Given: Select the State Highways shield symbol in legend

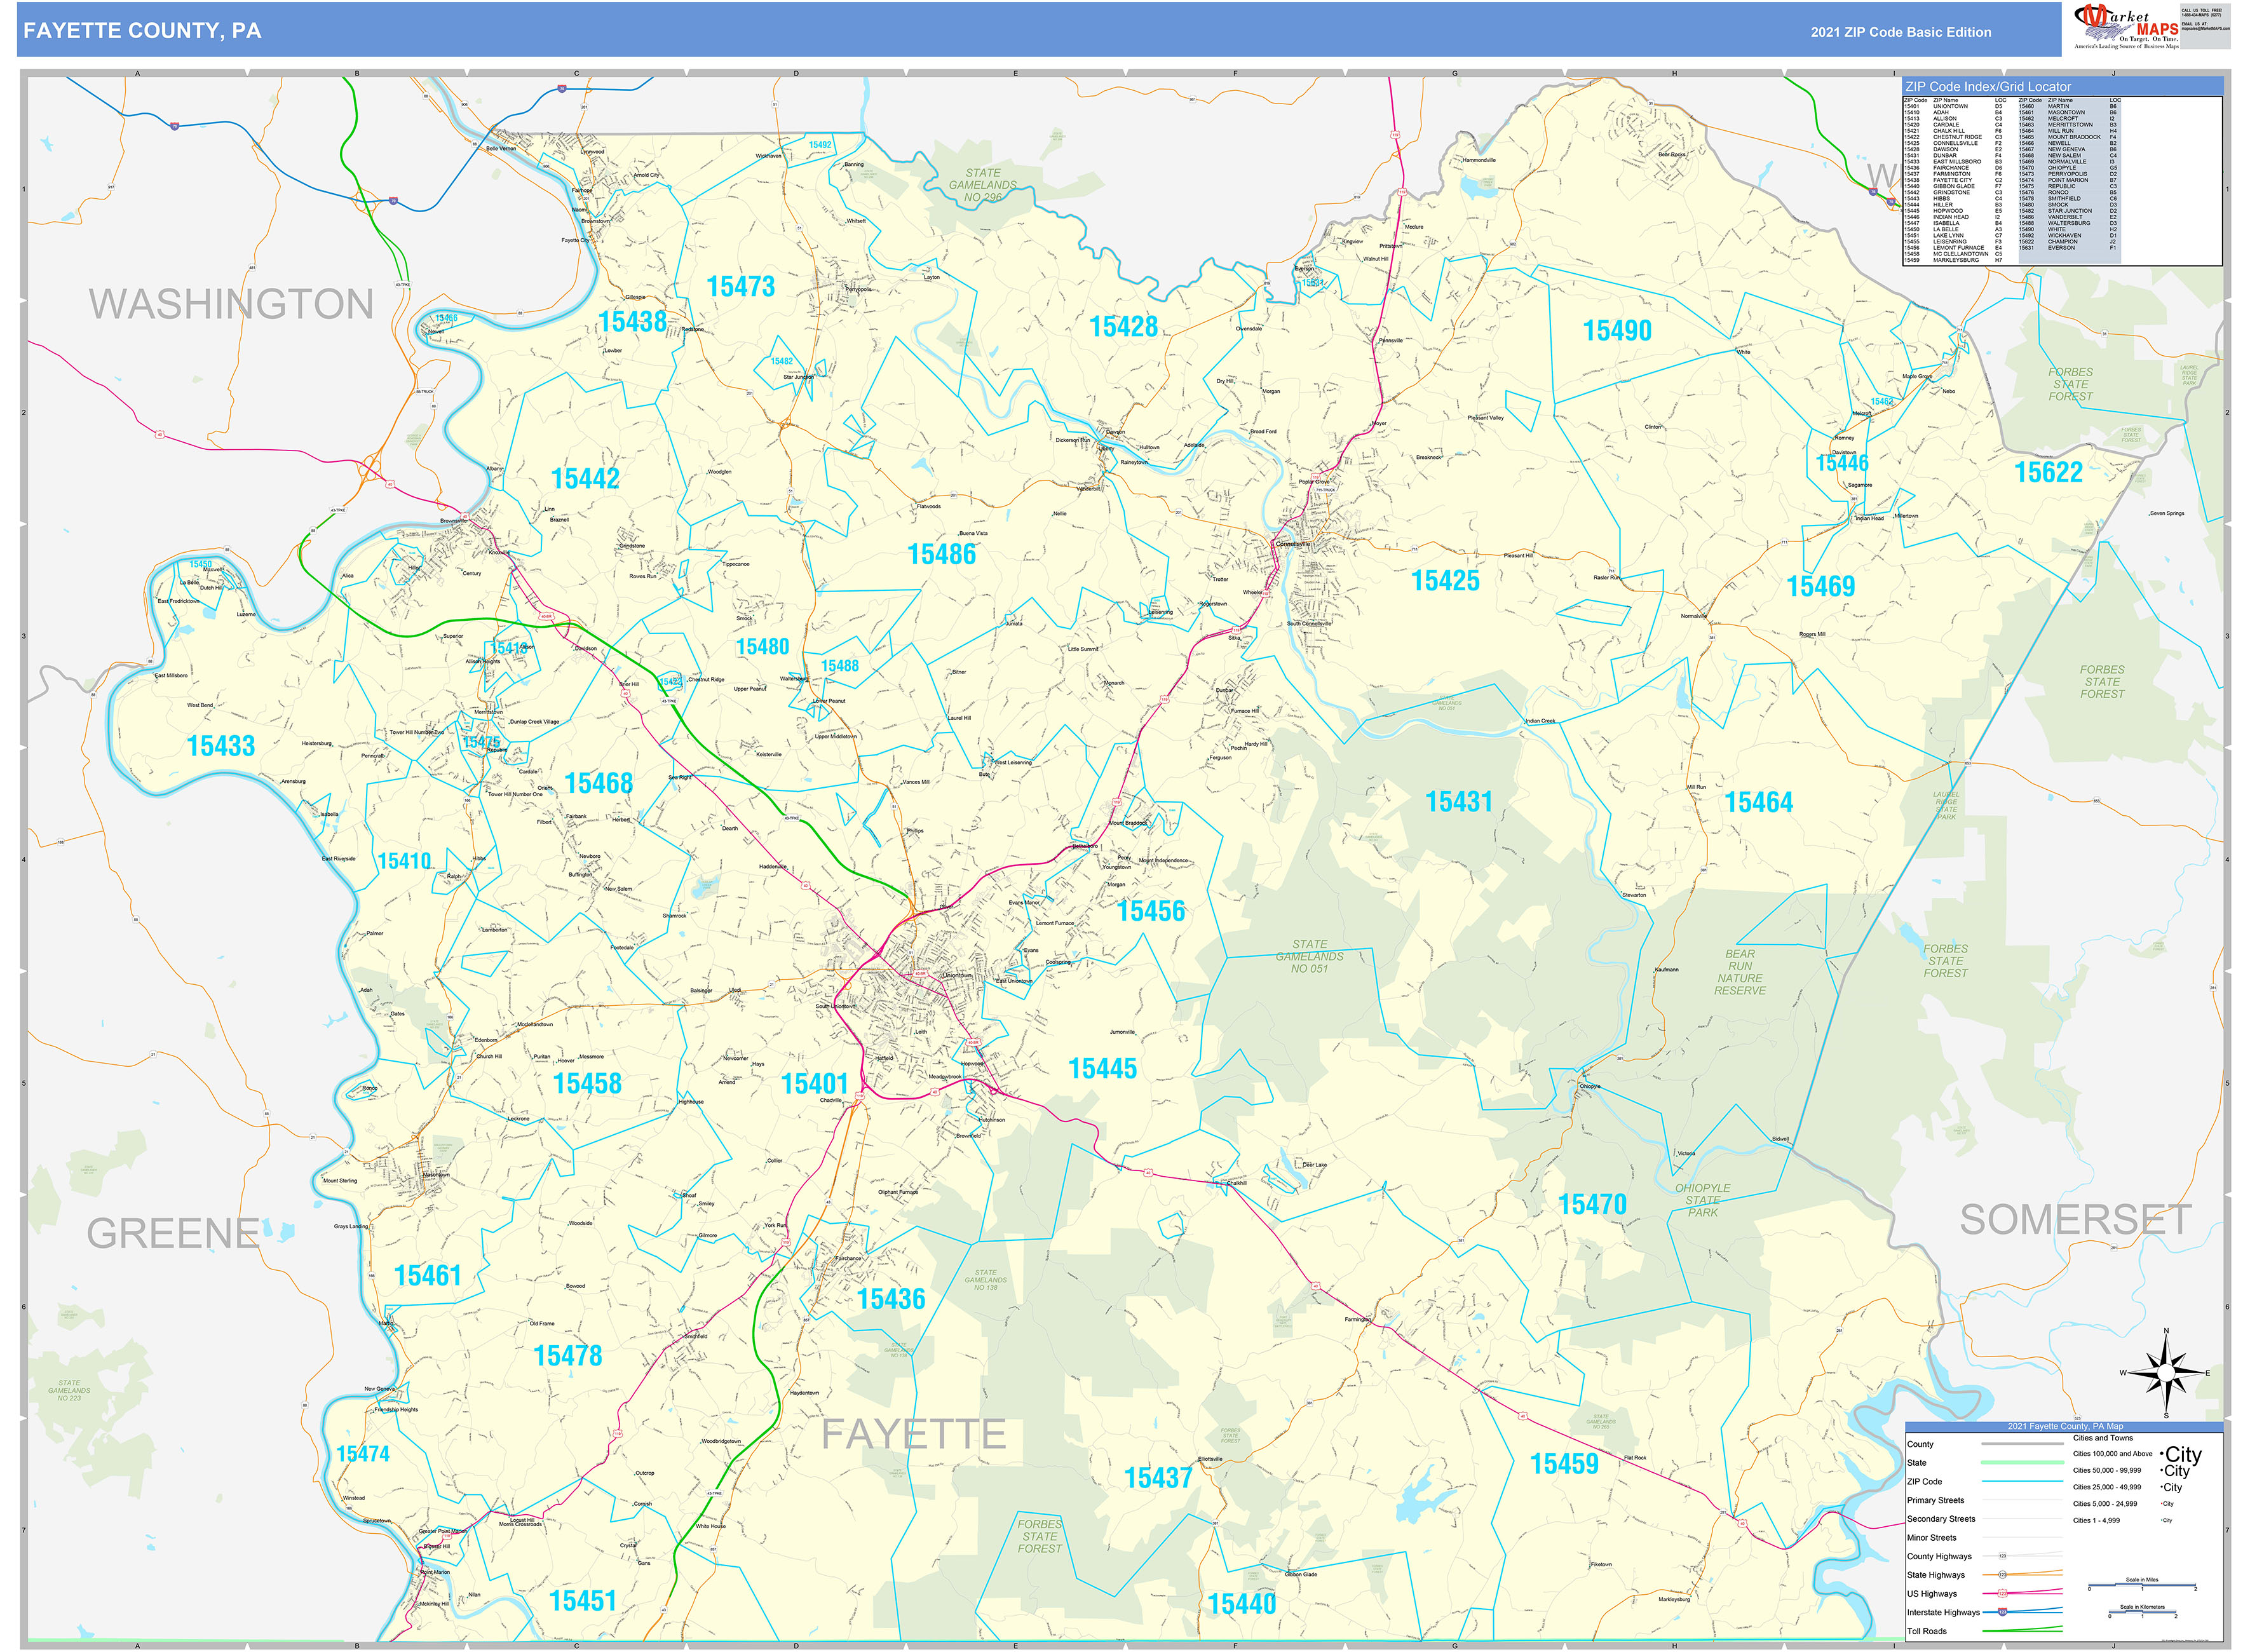Looking at the screenshot, I should (2003, 1575).
